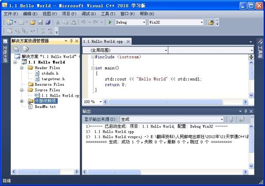The height and width of the screenshot is (186, 265).
Task: Open the 文档大纲 side tab
Action: 5,51
